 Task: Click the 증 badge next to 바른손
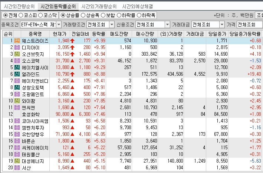[x=17, y=141]
